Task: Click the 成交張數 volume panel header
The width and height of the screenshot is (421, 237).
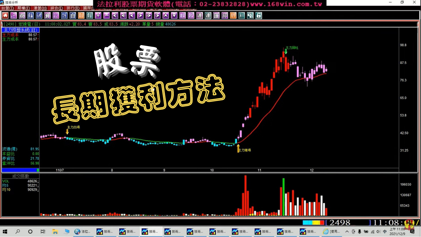Action: point(20,176)
